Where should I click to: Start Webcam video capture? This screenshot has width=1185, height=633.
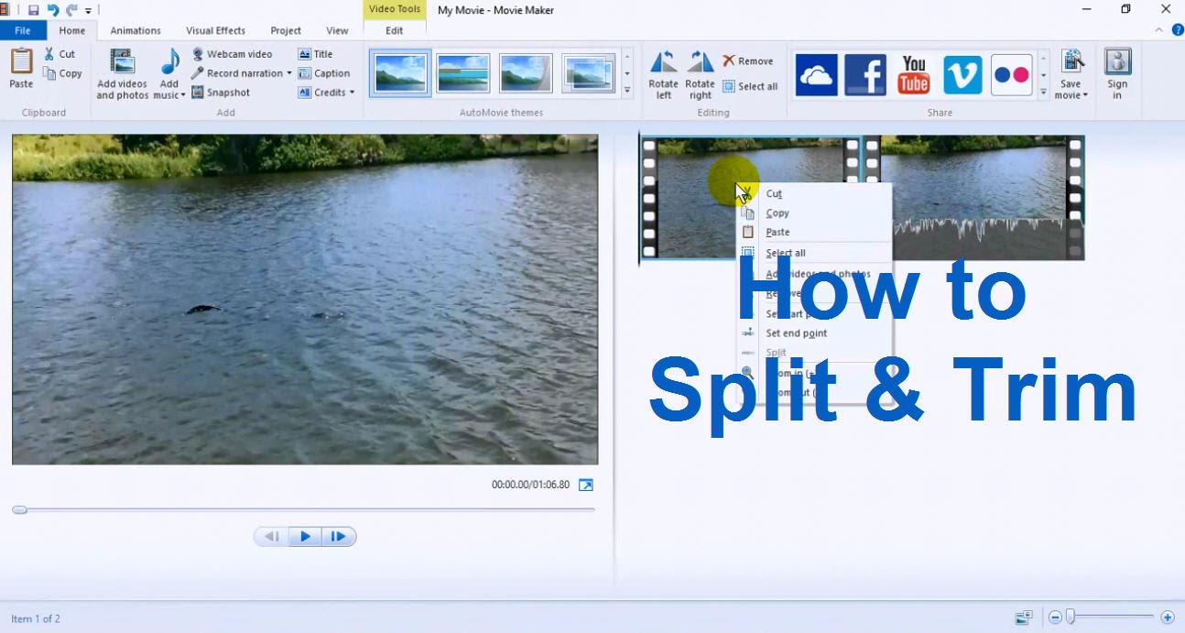pyautogui.click(x=232, y=54)
